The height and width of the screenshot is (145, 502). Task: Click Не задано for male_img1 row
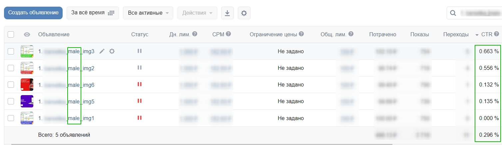[291, 118]
